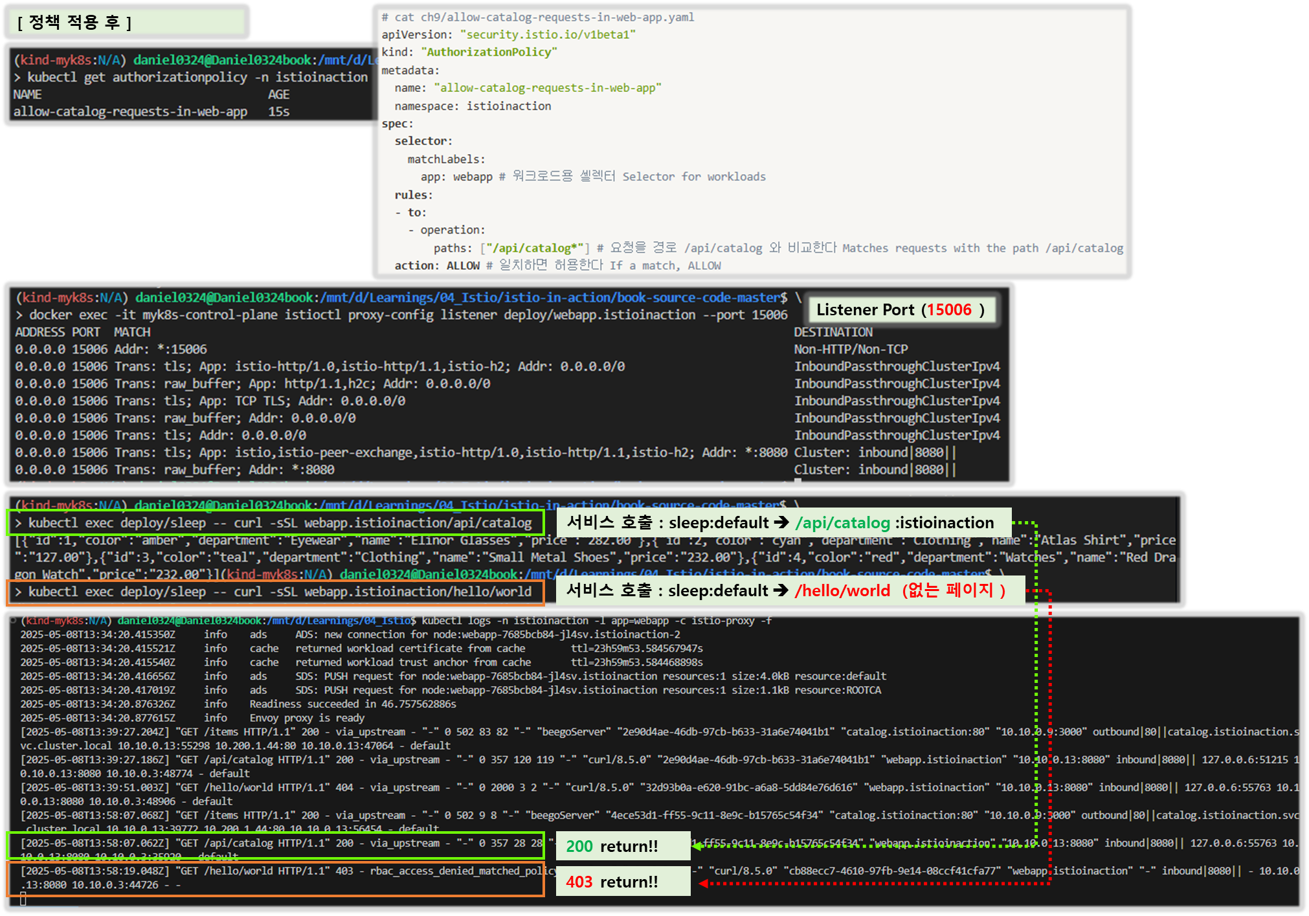The width and height of the screenshot is (1309, 916).
Task: Click 'action: ALLOW' line in YAML
Action: pos(437,265)
